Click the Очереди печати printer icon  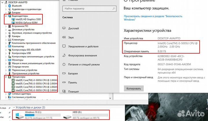[10, 67]
